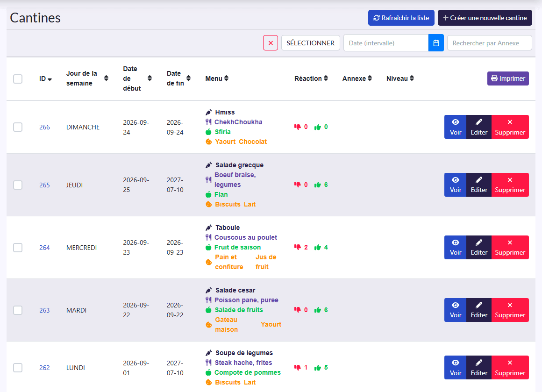Clear filters with the red X icon
This screenshot has width=542, height=392.
(271, 43)
